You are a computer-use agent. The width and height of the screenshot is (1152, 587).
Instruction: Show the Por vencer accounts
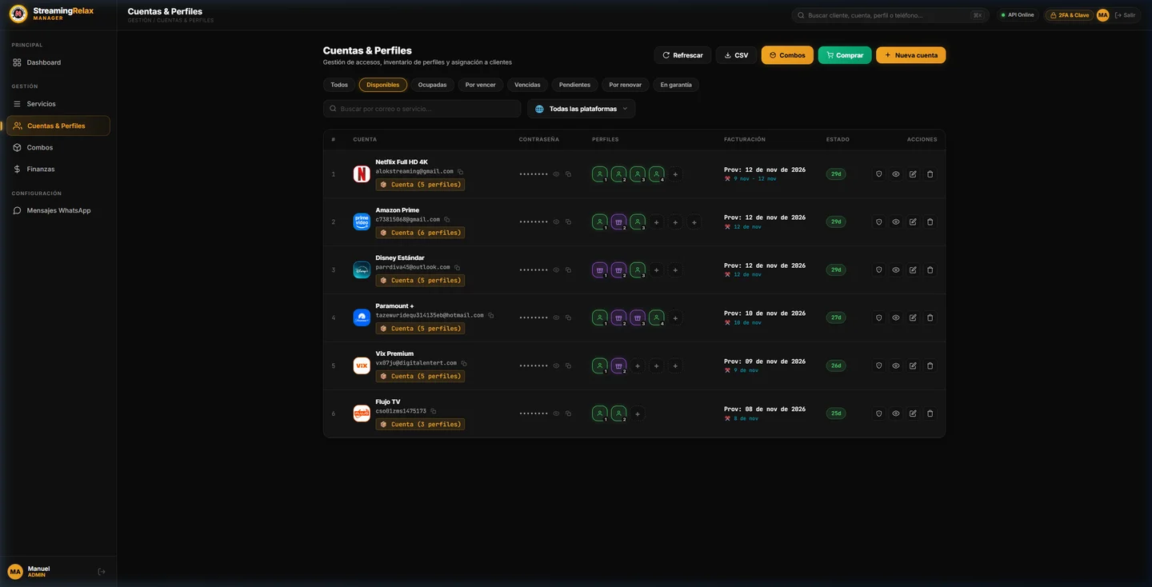click(480, 85)
